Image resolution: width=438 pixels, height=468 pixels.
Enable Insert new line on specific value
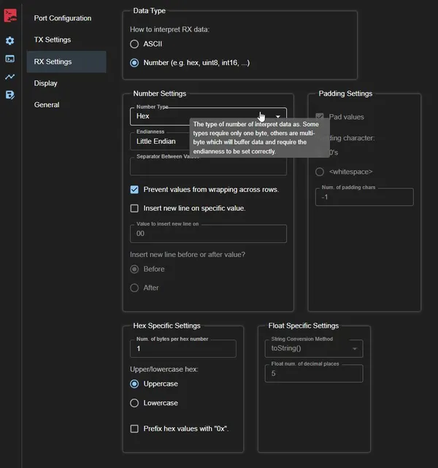[x=134, y=208]
